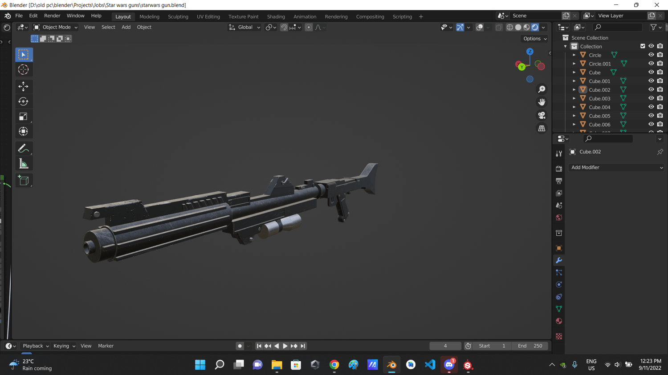
Task: Toggle wireframe viewport shading
Action: tap(510, 27)
